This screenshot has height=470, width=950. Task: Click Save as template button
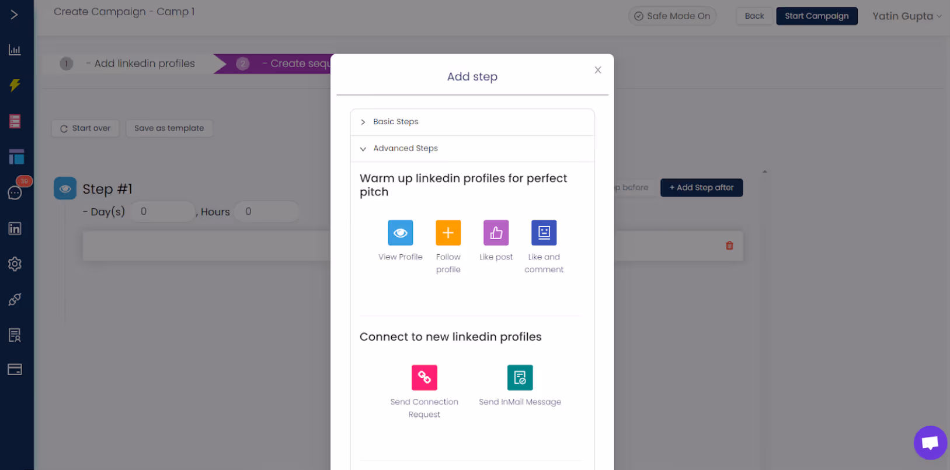click(x=169, y=128)
